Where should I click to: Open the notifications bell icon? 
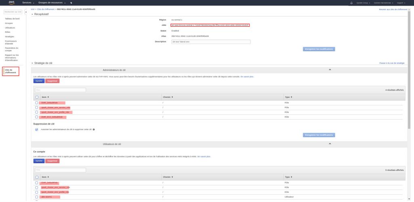point(351,3)
